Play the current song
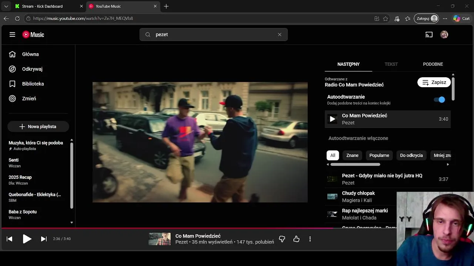474x266 pixels. click(x=27, y=239)
